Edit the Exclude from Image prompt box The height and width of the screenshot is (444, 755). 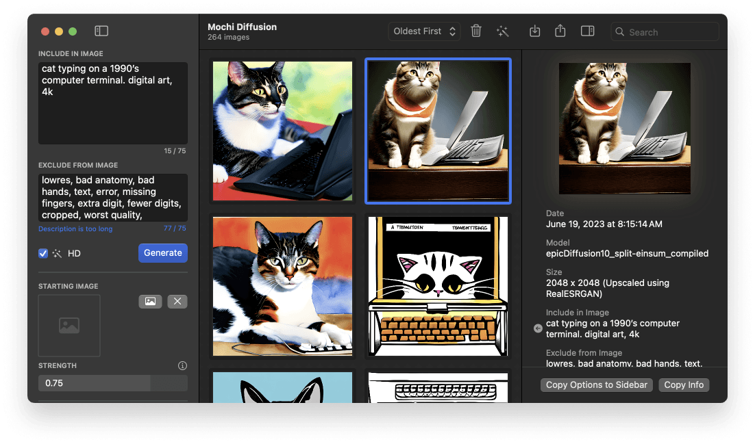(x=112, y=198)
